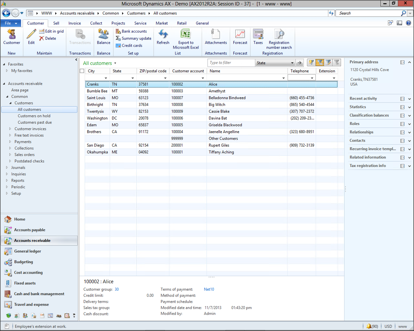This screenshot has height=331, width=414.
Task: Open the General ledger module
Action: coord(28,251)
